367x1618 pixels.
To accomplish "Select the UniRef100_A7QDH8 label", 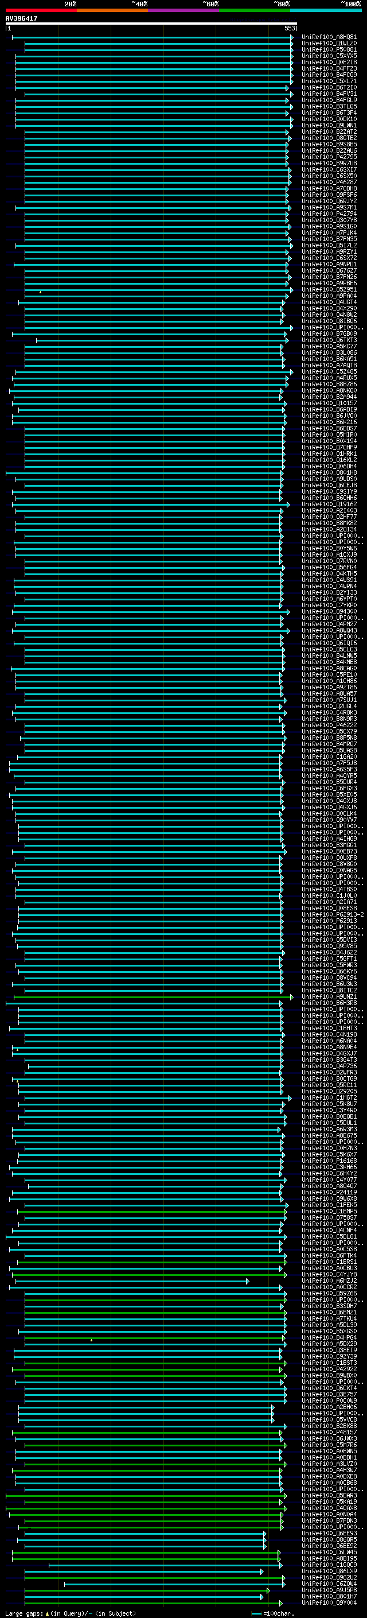I will point(329,188).
